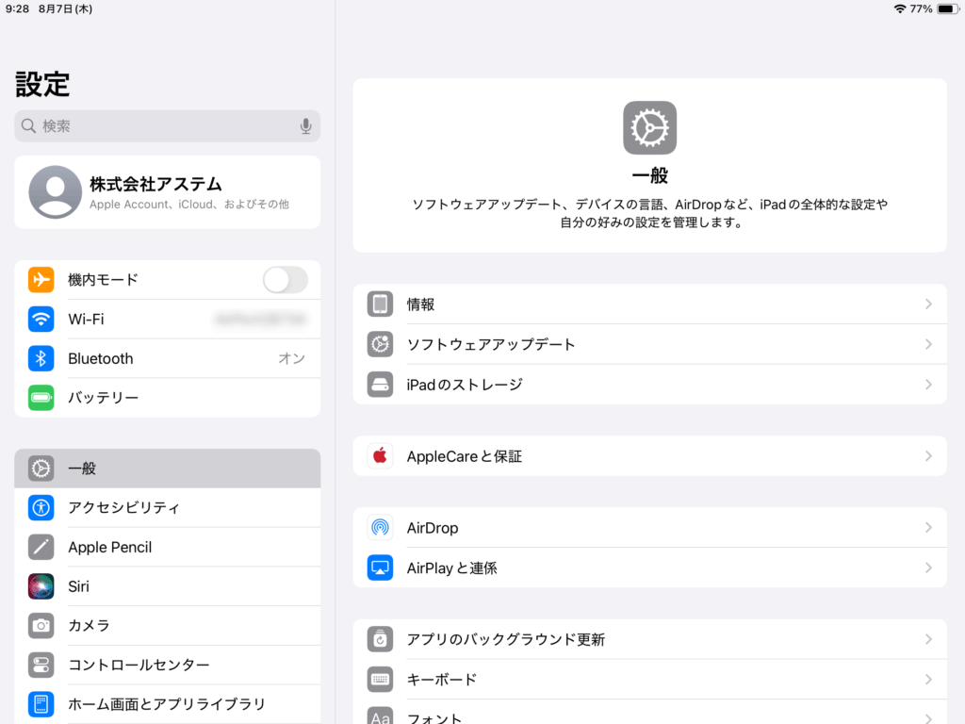Open アプリのバックグラウンド更新 settings row
965x724 pixels.
650,640
